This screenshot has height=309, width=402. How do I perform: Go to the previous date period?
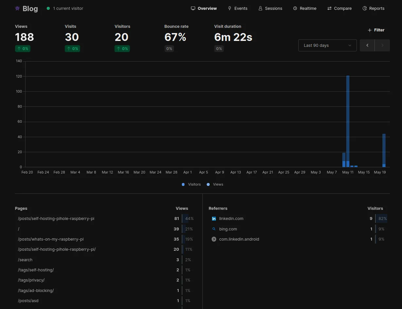pyautogui.click(x=367, y=45)
